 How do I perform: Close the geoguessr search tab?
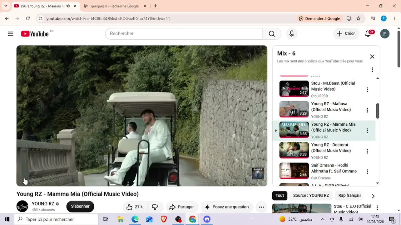click(x=145, y=6)
